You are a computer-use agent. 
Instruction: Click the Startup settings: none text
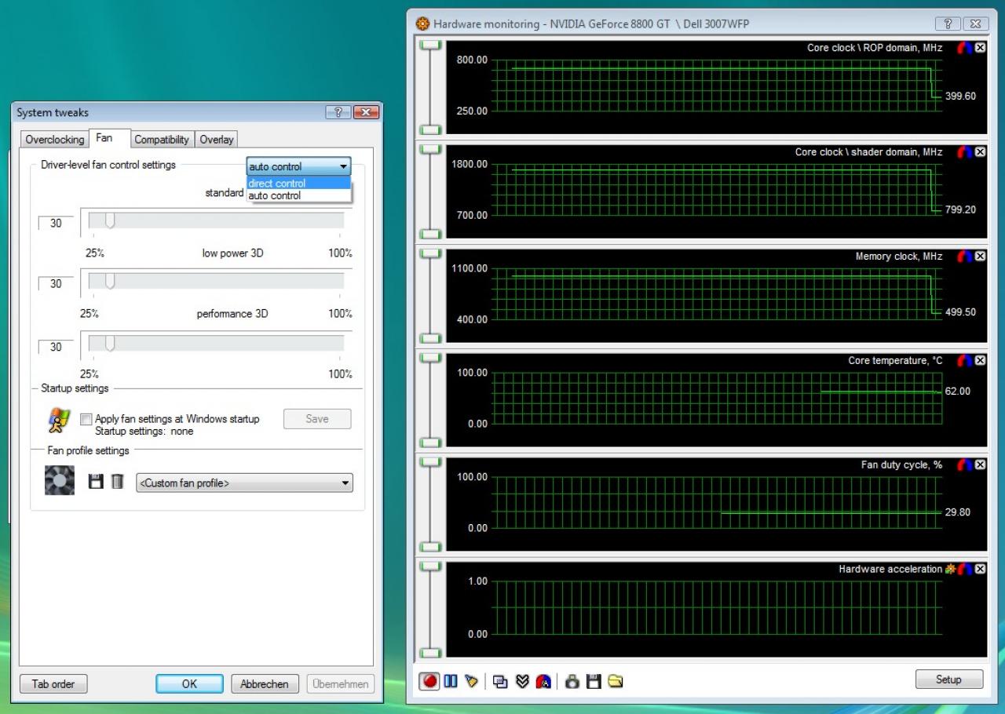tap(144, 432)
